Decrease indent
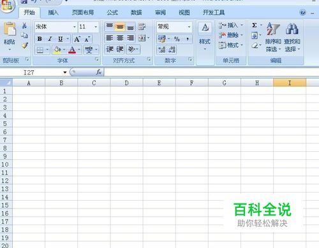Image resolution: width=319 pixels, height=248 pixels. tap(110, 49)
